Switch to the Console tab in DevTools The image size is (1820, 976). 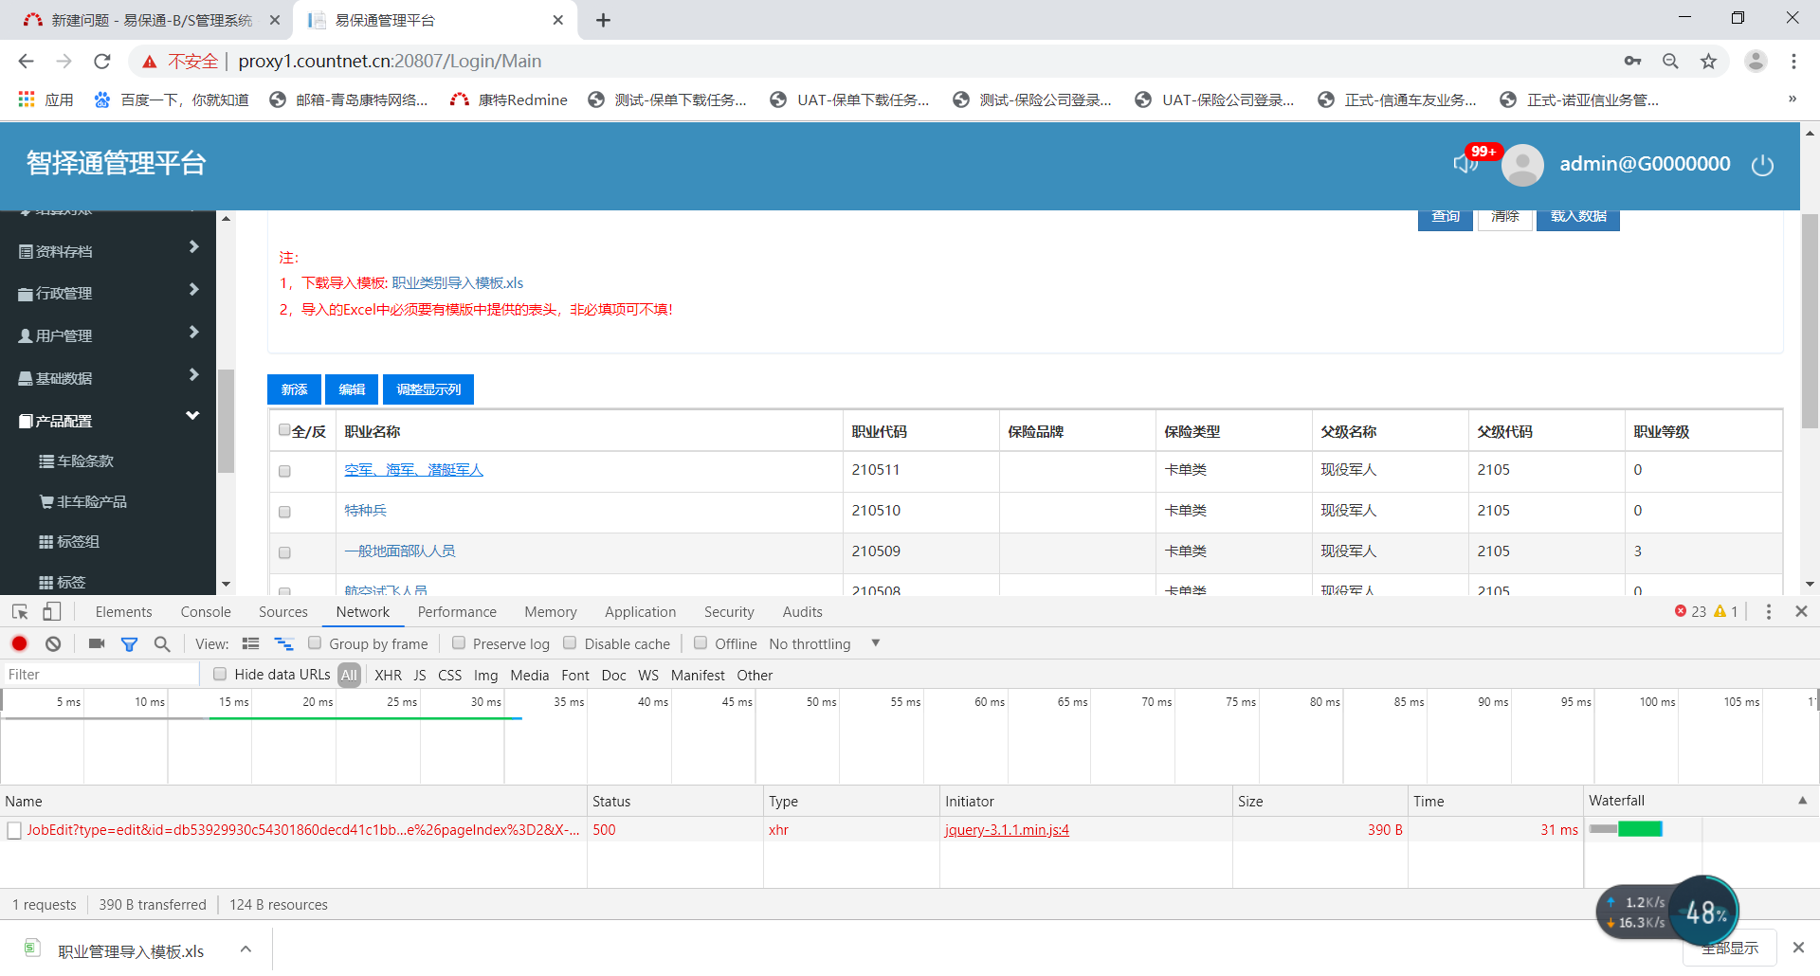point(206,612)
